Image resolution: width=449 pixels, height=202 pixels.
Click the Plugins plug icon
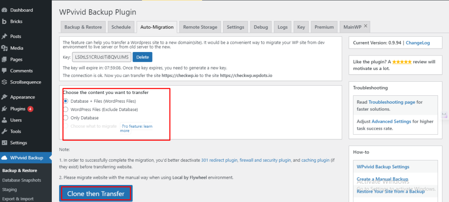[4, 109]
